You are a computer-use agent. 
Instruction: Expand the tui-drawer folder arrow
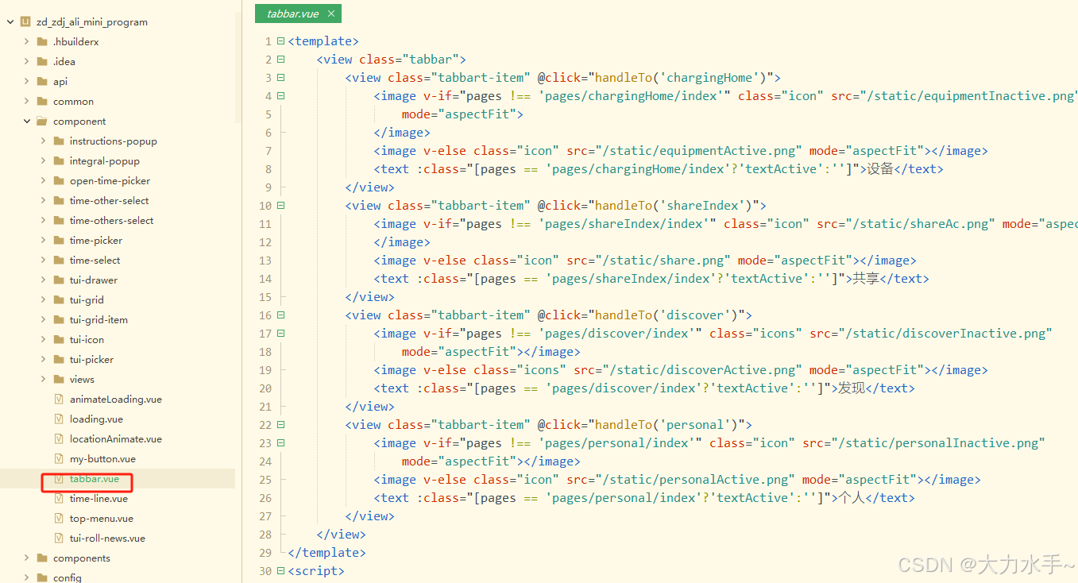pos(44,280)
